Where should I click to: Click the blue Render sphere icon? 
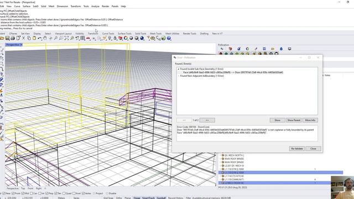point(142,38)
